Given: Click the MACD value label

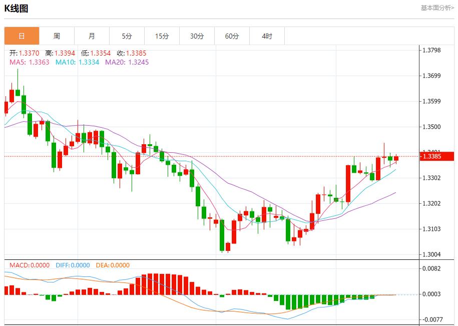Looking at the screenshot, I should pos(30,265).
